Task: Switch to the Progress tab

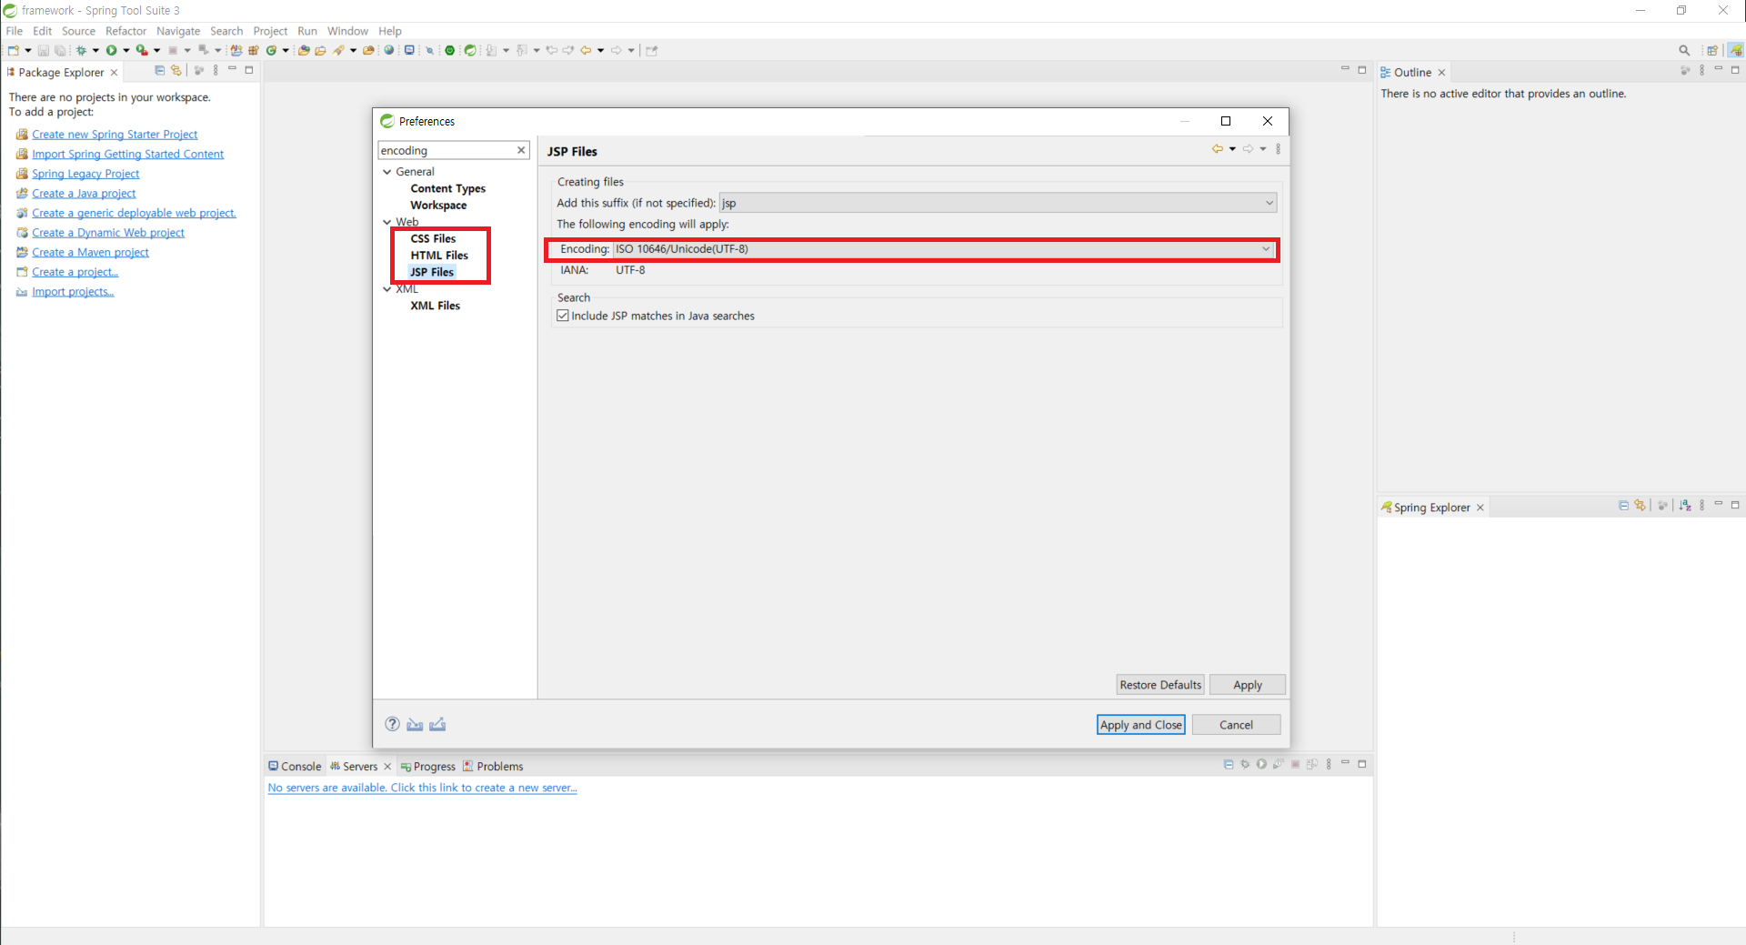Action: [427, 766]
